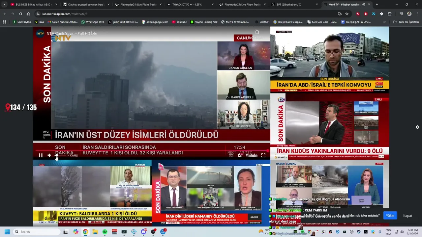Select the Habertürk stream tile
Viewport: 422px width, 237px height.
pos(92,193)
